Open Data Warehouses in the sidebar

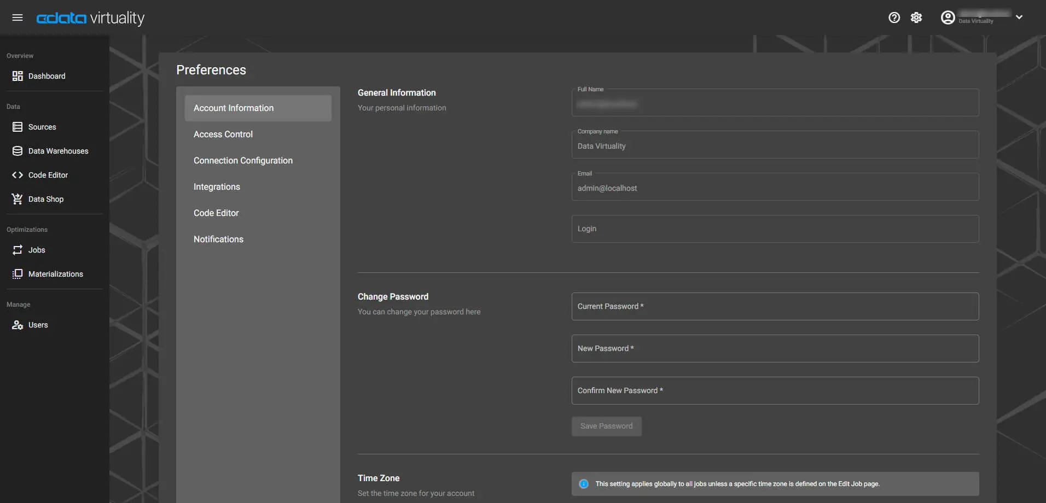click(x=58, y=151)
